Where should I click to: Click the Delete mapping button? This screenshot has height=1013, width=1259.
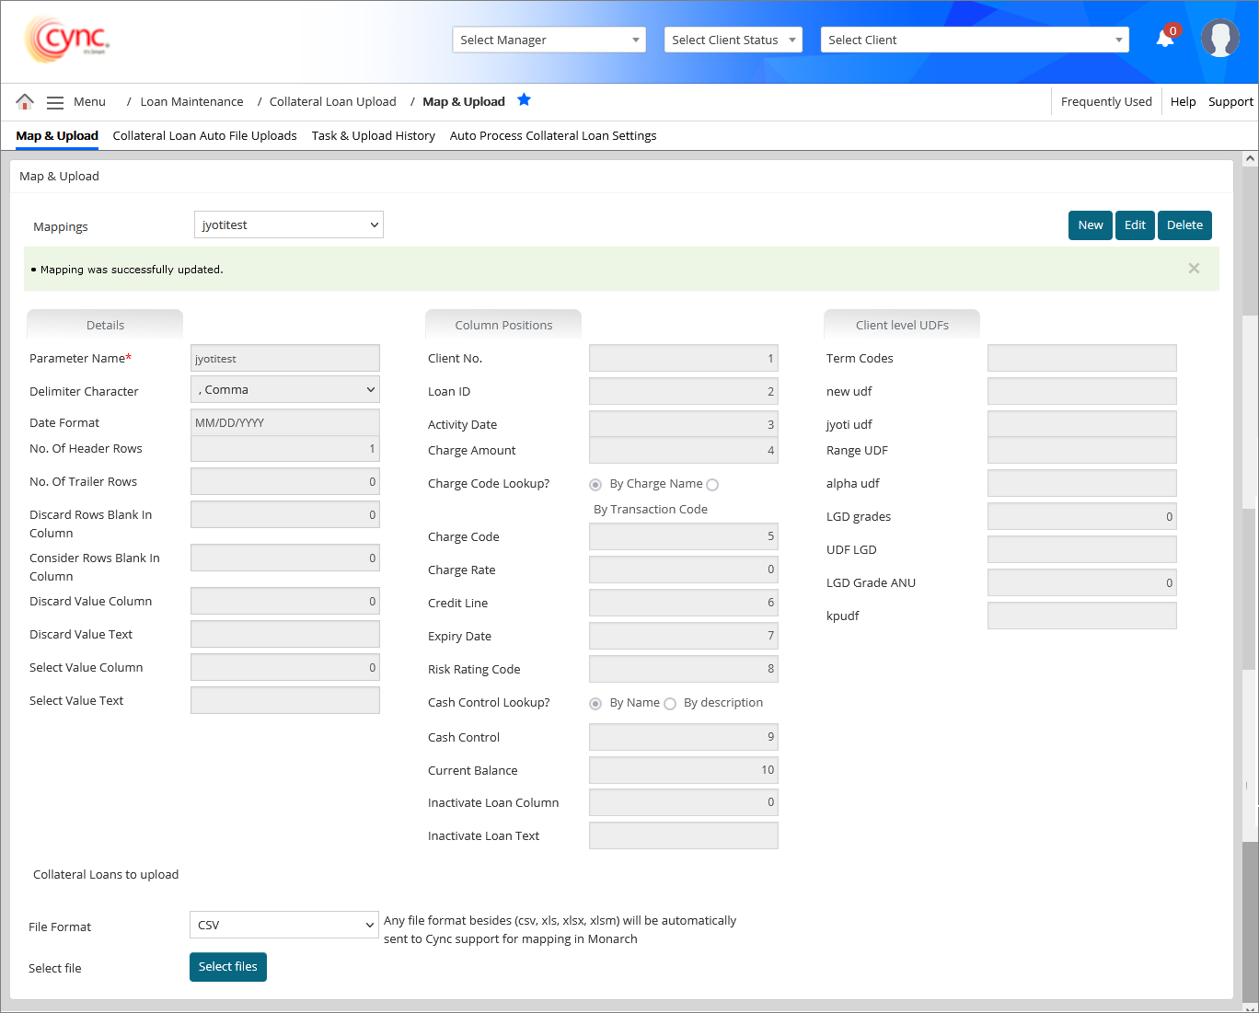click(x=1184, y=225)
